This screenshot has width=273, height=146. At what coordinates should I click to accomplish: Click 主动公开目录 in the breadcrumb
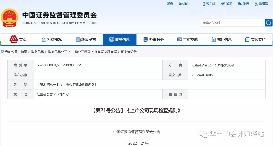point(81,52)
